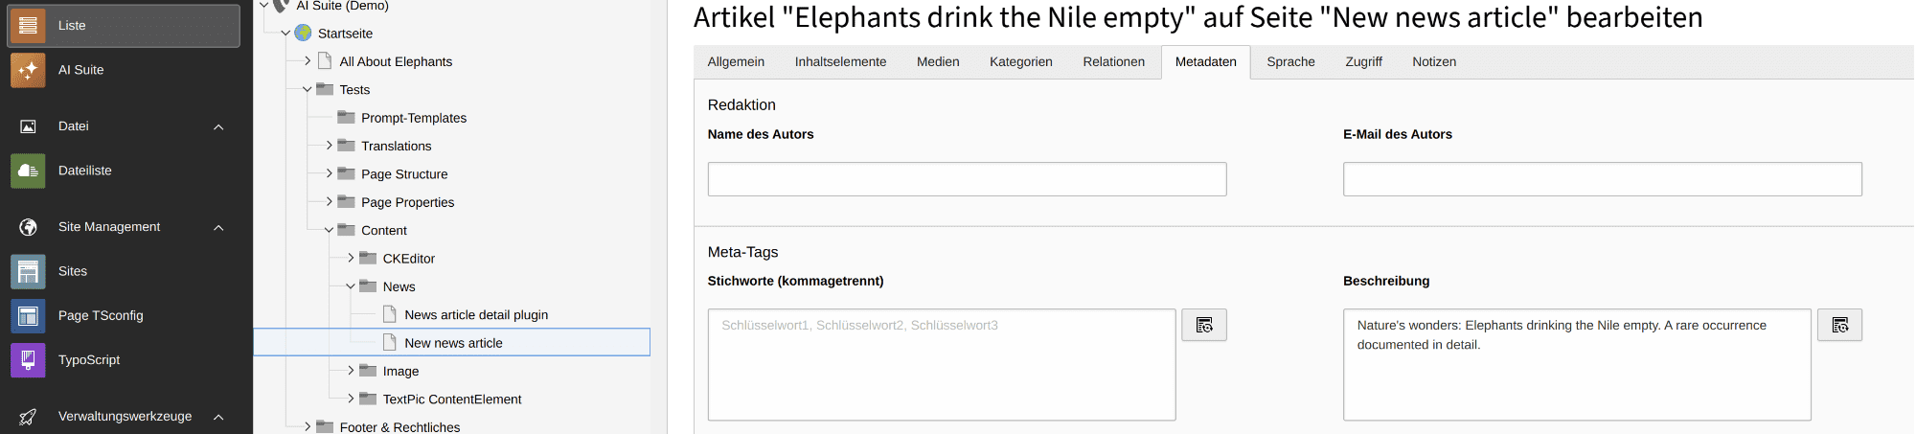Collapse the Site Management module group
This screenshot has width=1916, height=434.
point(218,227)
